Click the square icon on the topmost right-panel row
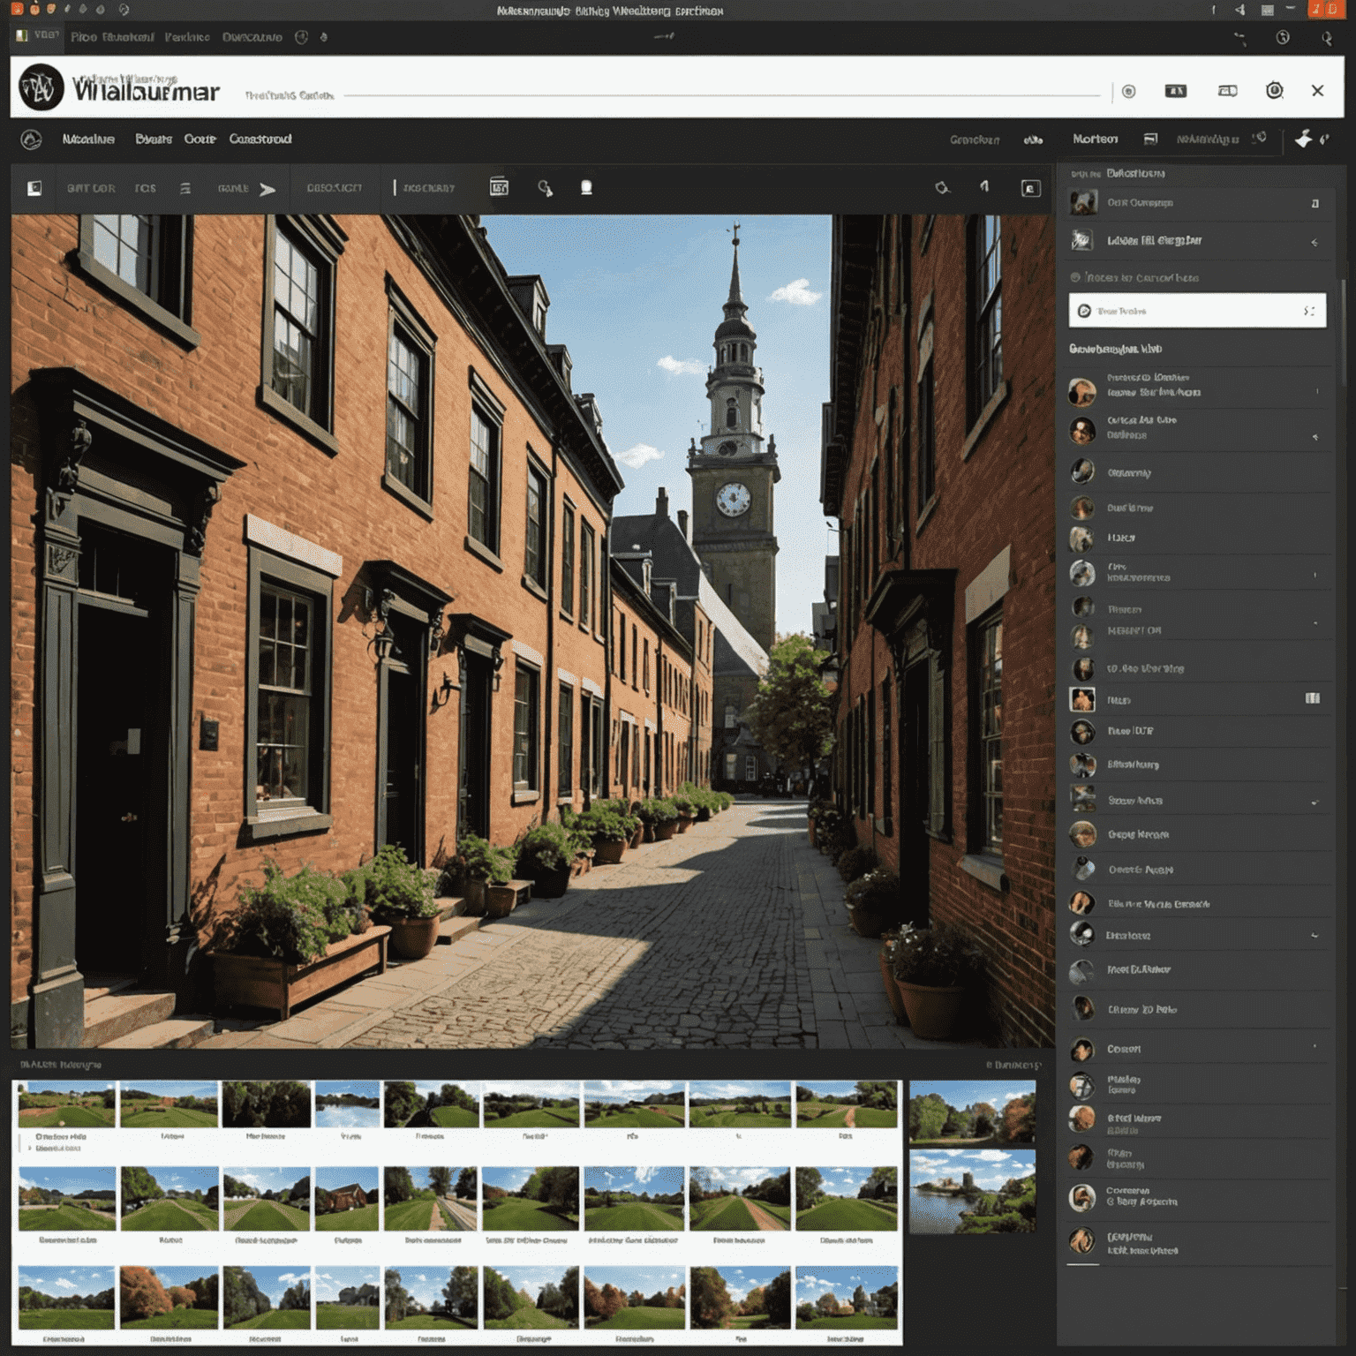 pos(1315,204)
